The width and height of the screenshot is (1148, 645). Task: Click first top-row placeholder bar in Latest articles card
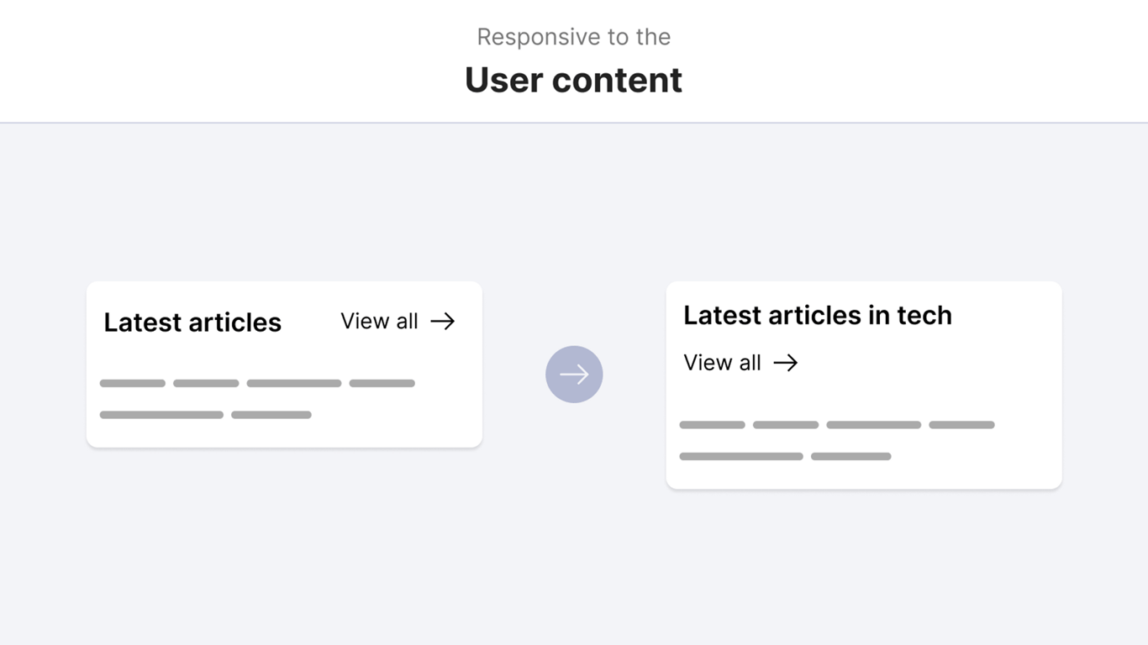[133, 383]
